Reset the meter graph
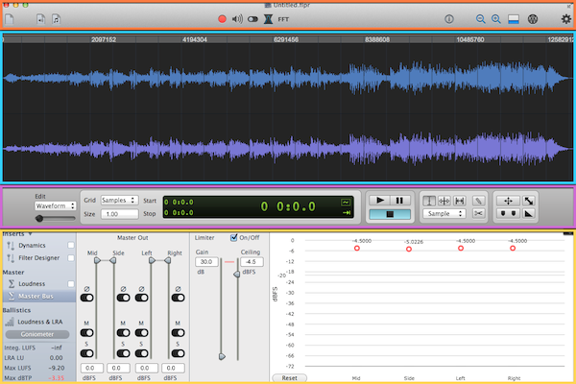The image size is (576, 384). (290, 378)
